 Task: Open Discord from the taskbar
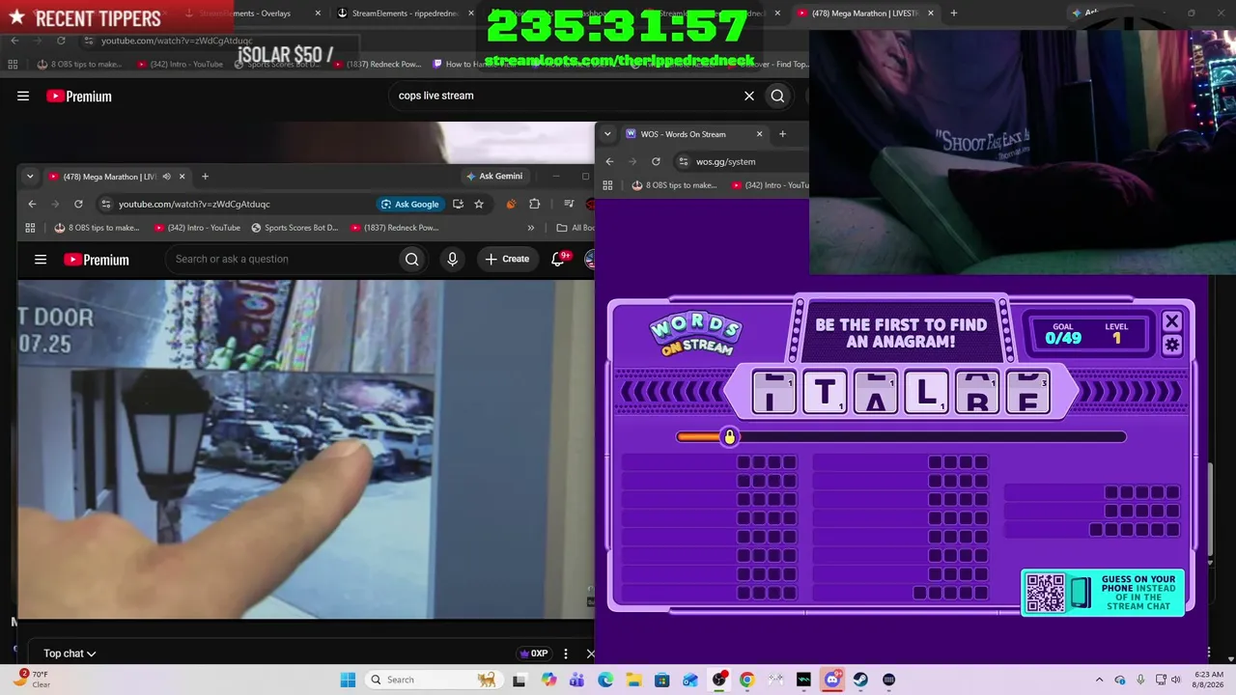click(x=832, y=680)
